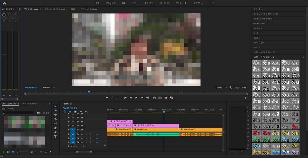Toggle linked selection in timeline
The width and height of the screenshot is (308, 158).
pos(75,112)
